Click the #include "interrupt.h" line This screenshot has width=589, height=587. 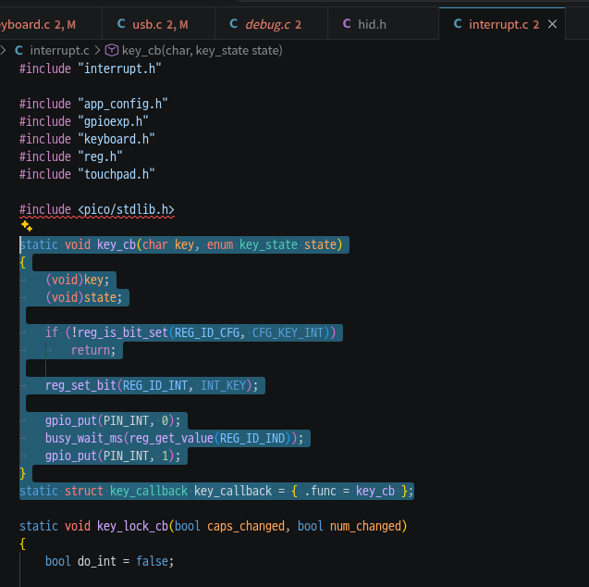click(91, 69)
